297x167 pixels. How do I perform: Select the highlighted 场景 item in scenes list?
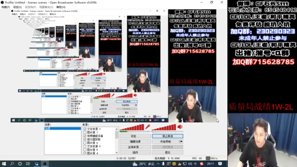point(62,128)
